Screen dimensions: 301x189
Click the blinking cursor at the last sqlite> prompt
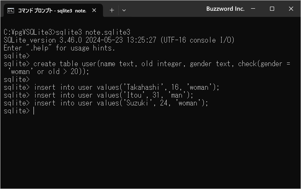click(33, 111)
